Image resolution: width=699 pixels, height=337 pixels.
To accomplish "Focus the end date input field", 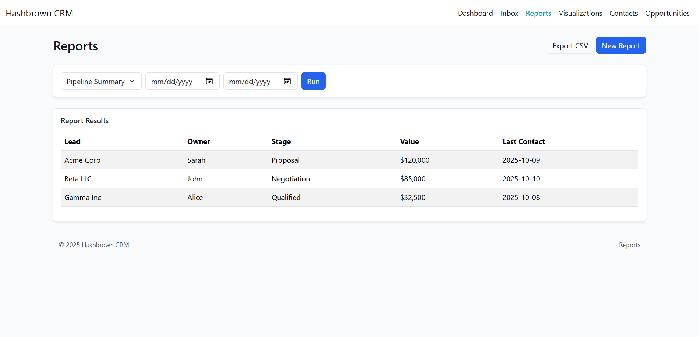I will point(250,82).
